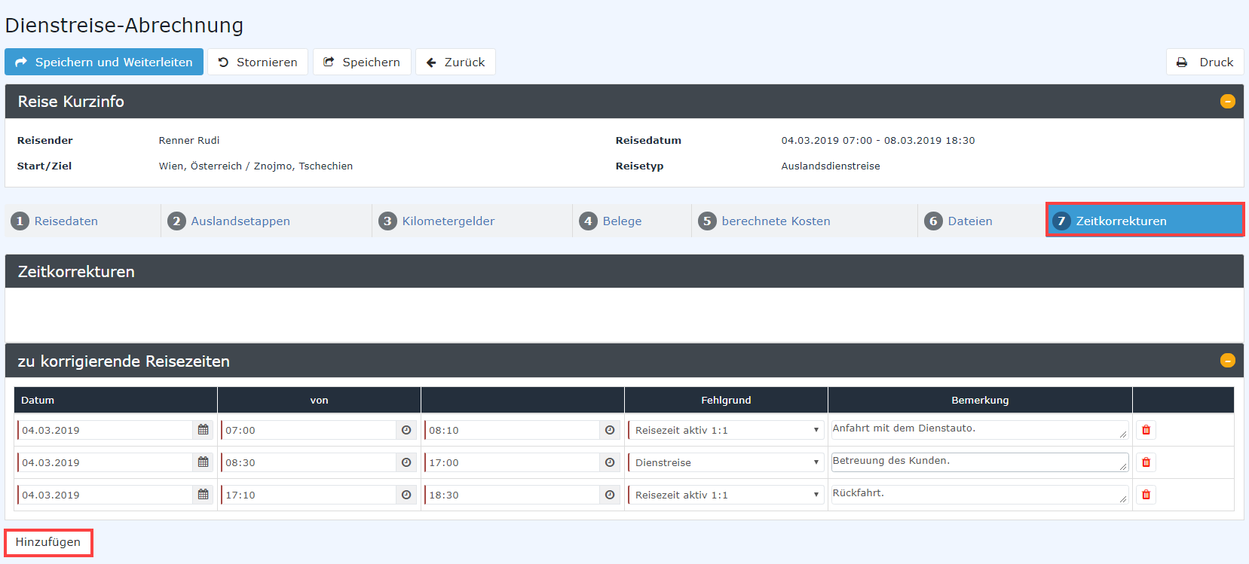Go back using the Zurück button
1249x564 pixels.
tap(455, 62)
